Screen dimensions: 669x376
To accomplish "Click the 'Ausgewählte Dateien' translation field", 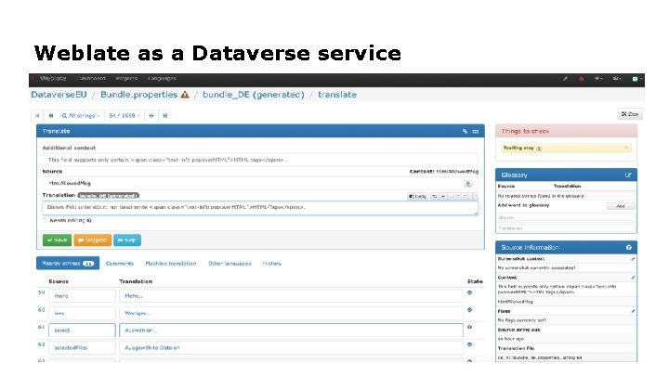I will [x=291, y=348].
